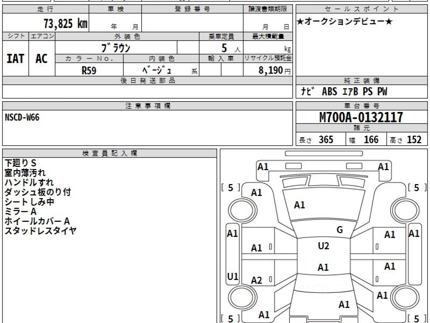
Task: Select the シフト header cell
Action: pyautogui.click(x=16, y=36)
